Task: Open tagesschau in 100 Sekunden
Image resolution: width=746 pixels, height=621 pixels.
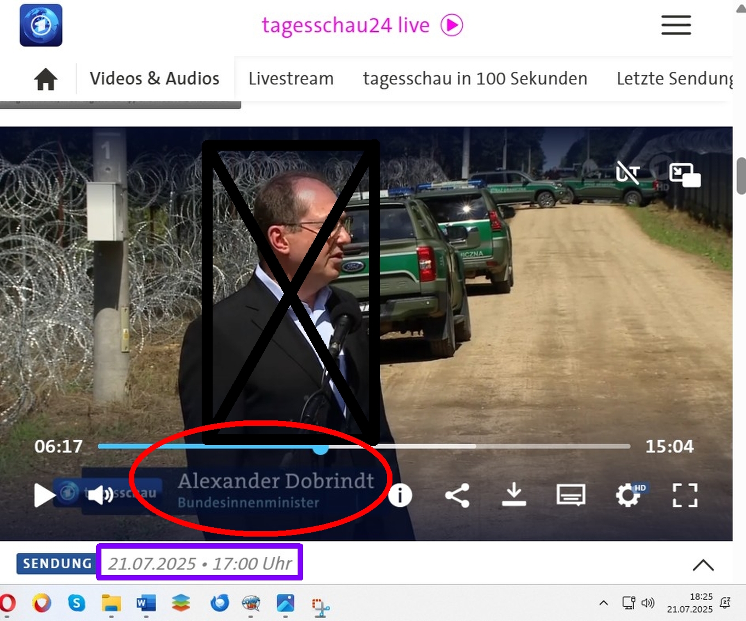Action: 475,79
